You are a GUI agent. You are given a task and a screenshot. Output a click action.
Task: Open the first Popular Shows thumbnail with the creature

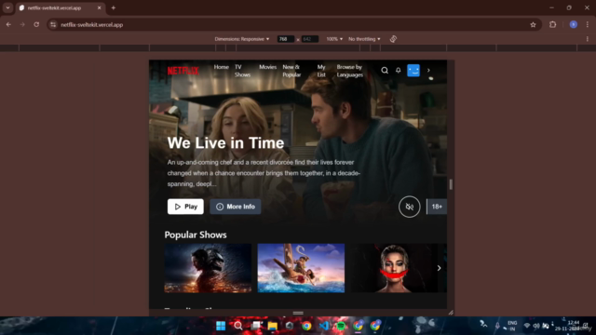(208, 268)
